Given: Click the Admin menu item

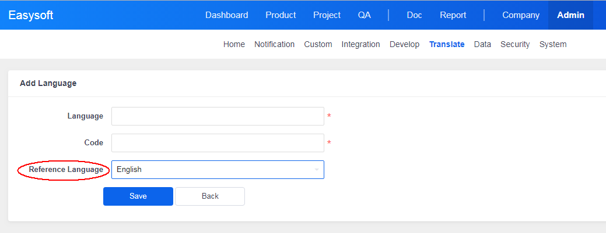Looking at the screenshot, I should click(x=570, y=15).
